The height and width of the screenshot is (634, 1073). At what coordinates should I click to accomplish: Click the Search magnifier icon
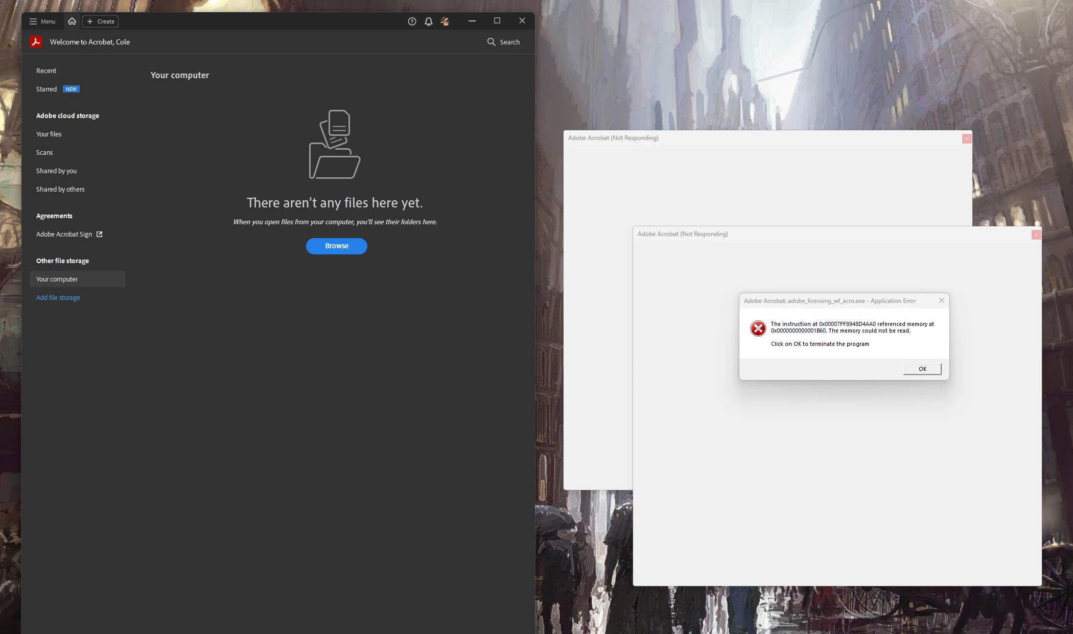click(491, 42)
